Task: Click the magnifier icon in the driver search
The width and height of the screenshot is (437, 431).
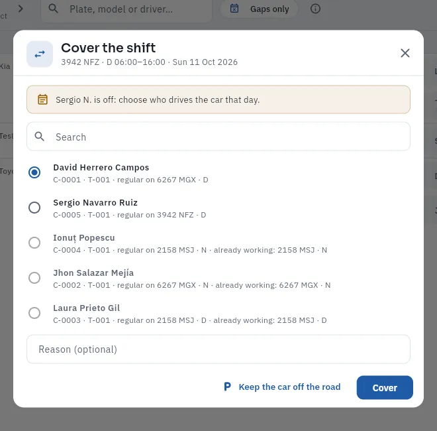Action: (40, 137)
